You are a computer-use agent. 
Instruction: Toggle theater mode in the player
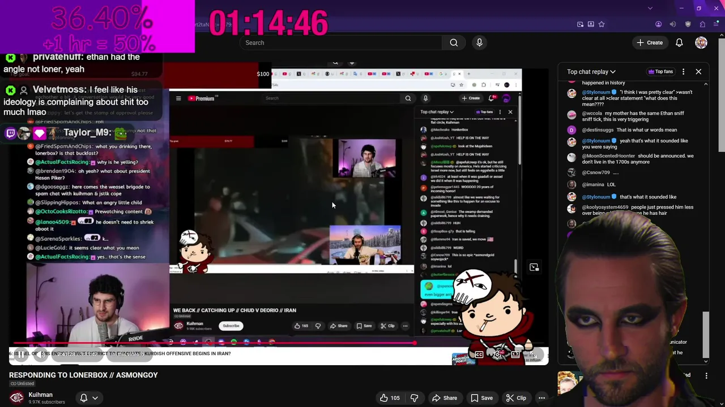point(515,354)
